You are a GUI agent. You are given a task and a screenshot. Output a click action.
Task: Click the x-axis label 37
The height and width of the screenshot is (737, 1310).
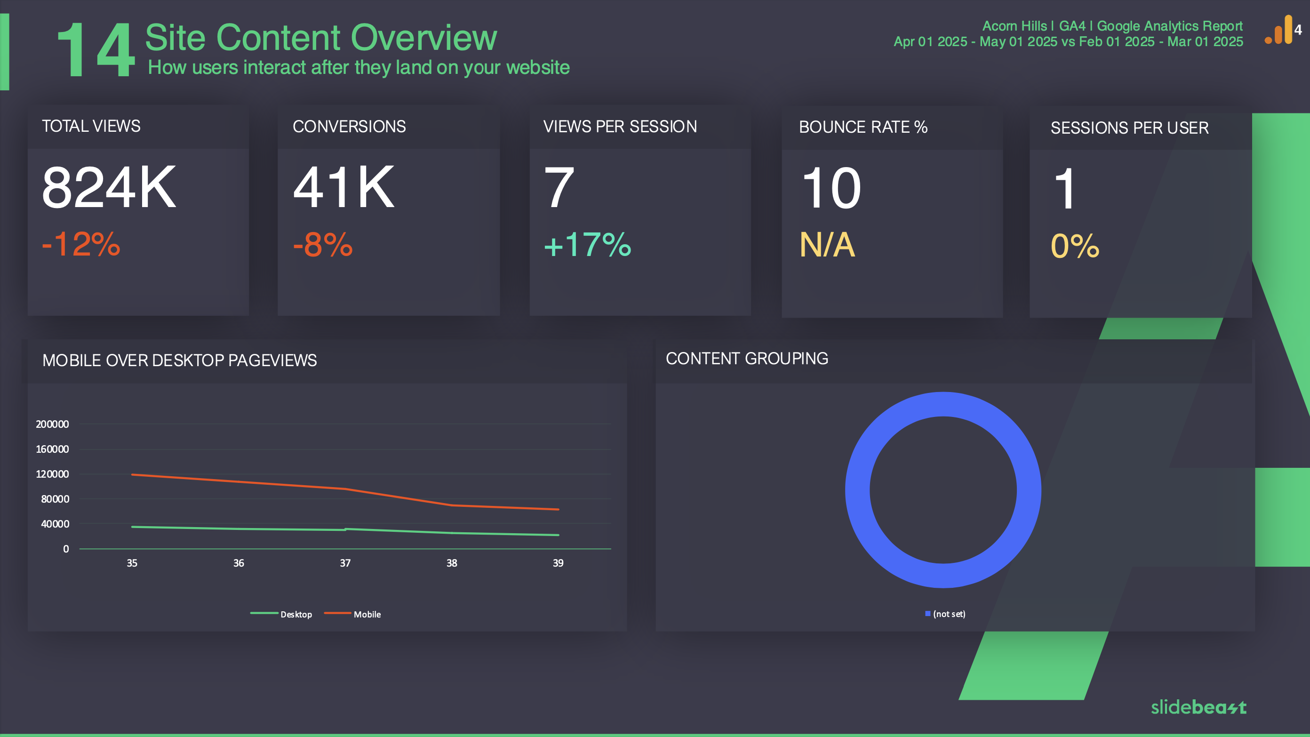click(x=345, y=563)
